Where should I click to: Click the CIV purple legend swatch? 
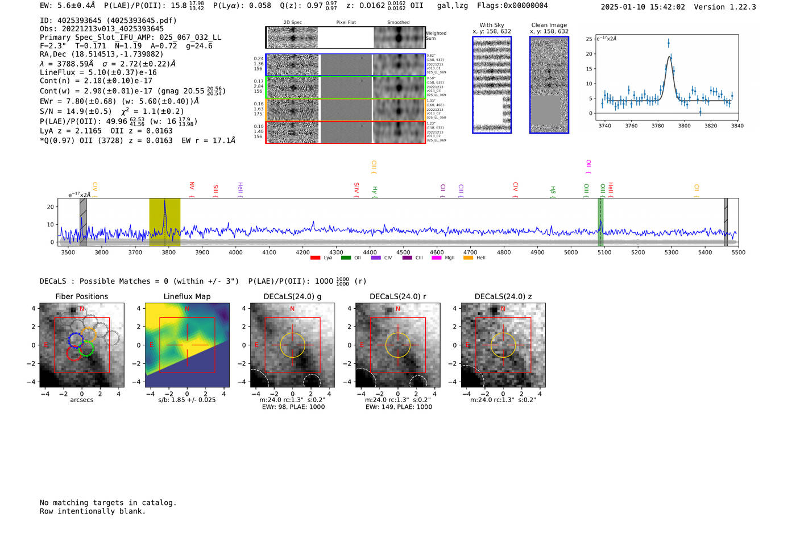[376, 258]
